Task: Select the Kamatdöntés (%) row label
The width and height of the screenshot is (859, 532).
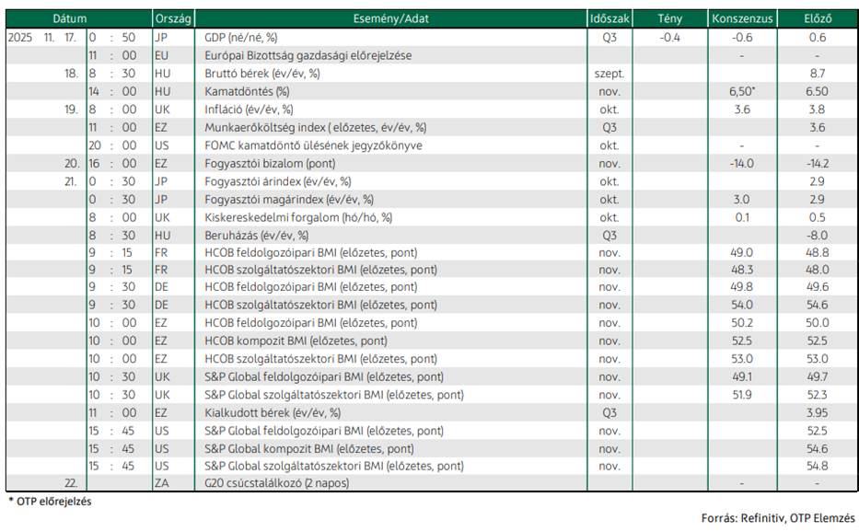Action: pos(247,91)
